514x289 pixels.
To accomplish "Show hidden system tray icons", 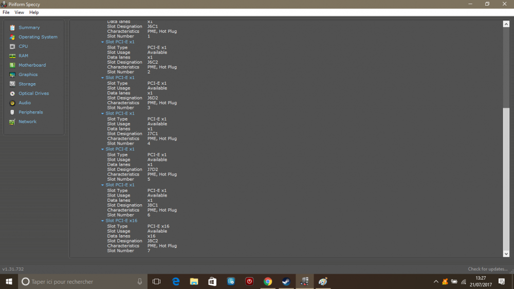I will [x=436, y=281].
